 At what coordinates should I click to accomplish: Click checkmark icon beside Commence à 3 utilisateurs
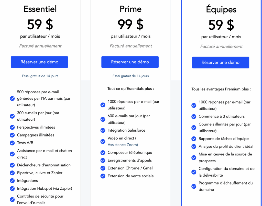tap(194, 117)
